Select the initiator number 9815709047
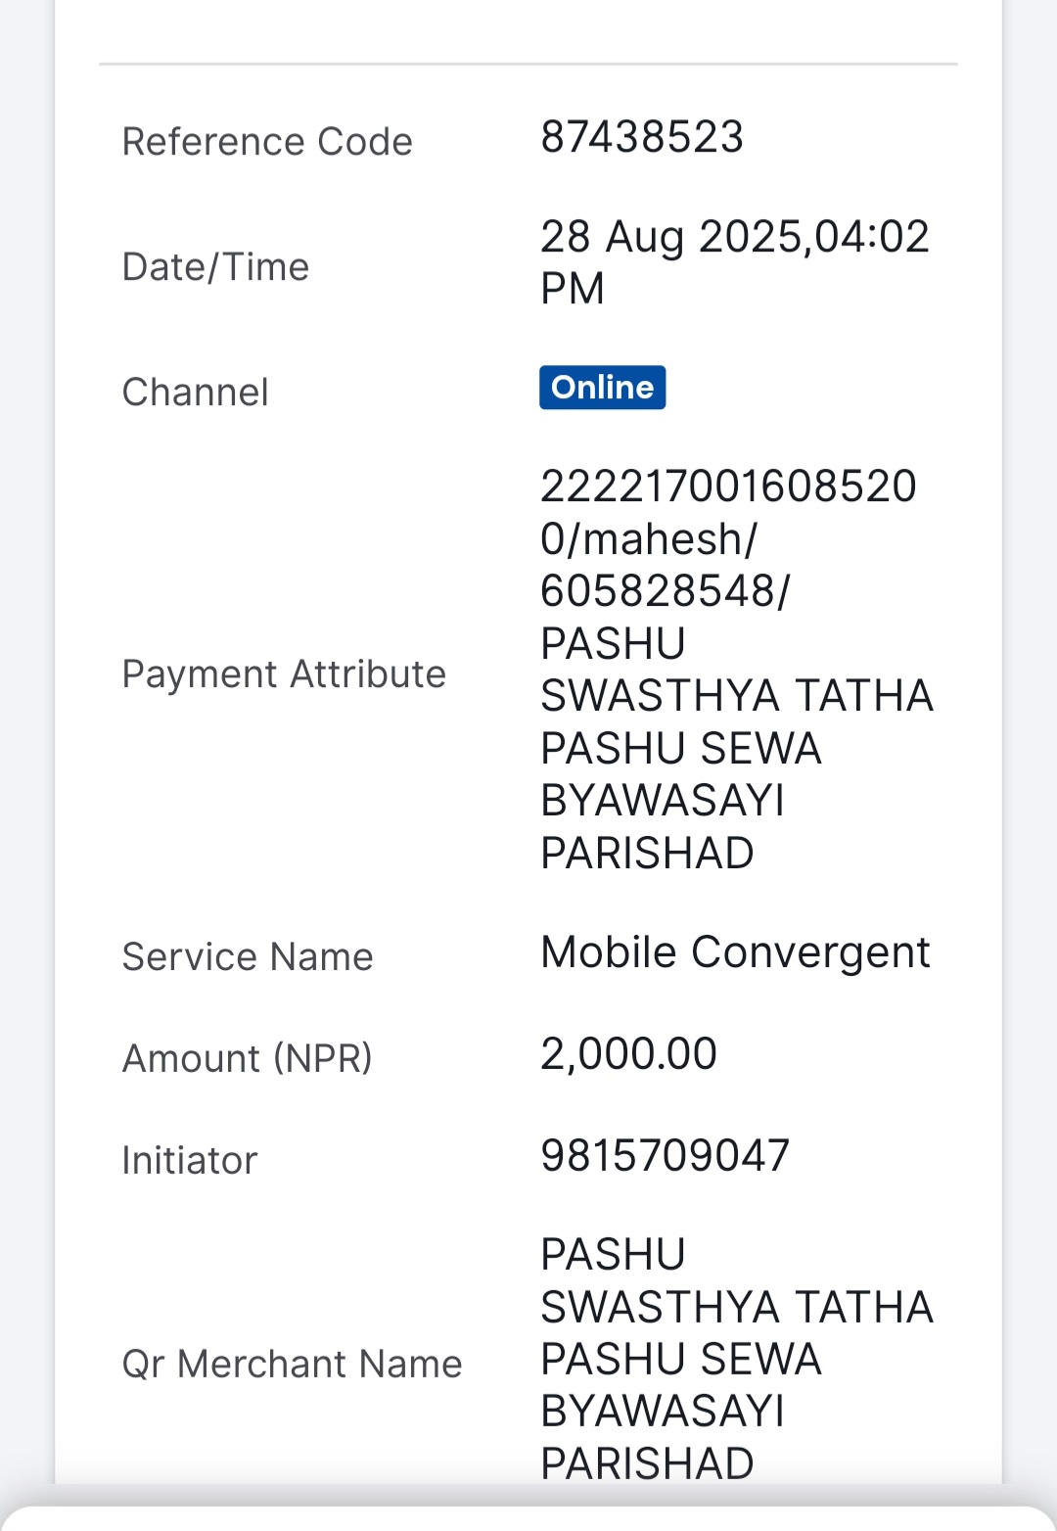This screenshot has width=1057, height=1531. pos(665,1156)
